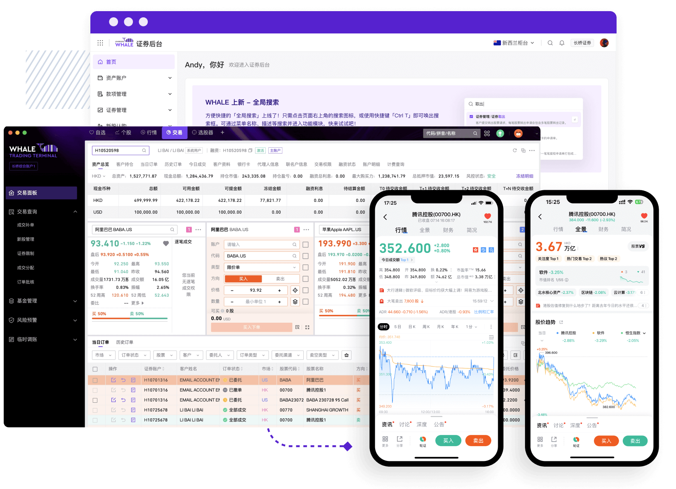The width and height of the screenshot is (676, 489).
Task: Check the box next to 方向 buy/sell row
Action: pos(305,279)
